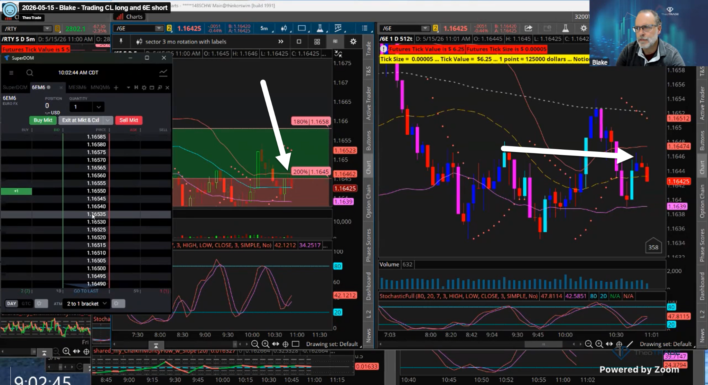Open the chart icon in SuperDOM header
708x385 pixels.
click(163, 73)
